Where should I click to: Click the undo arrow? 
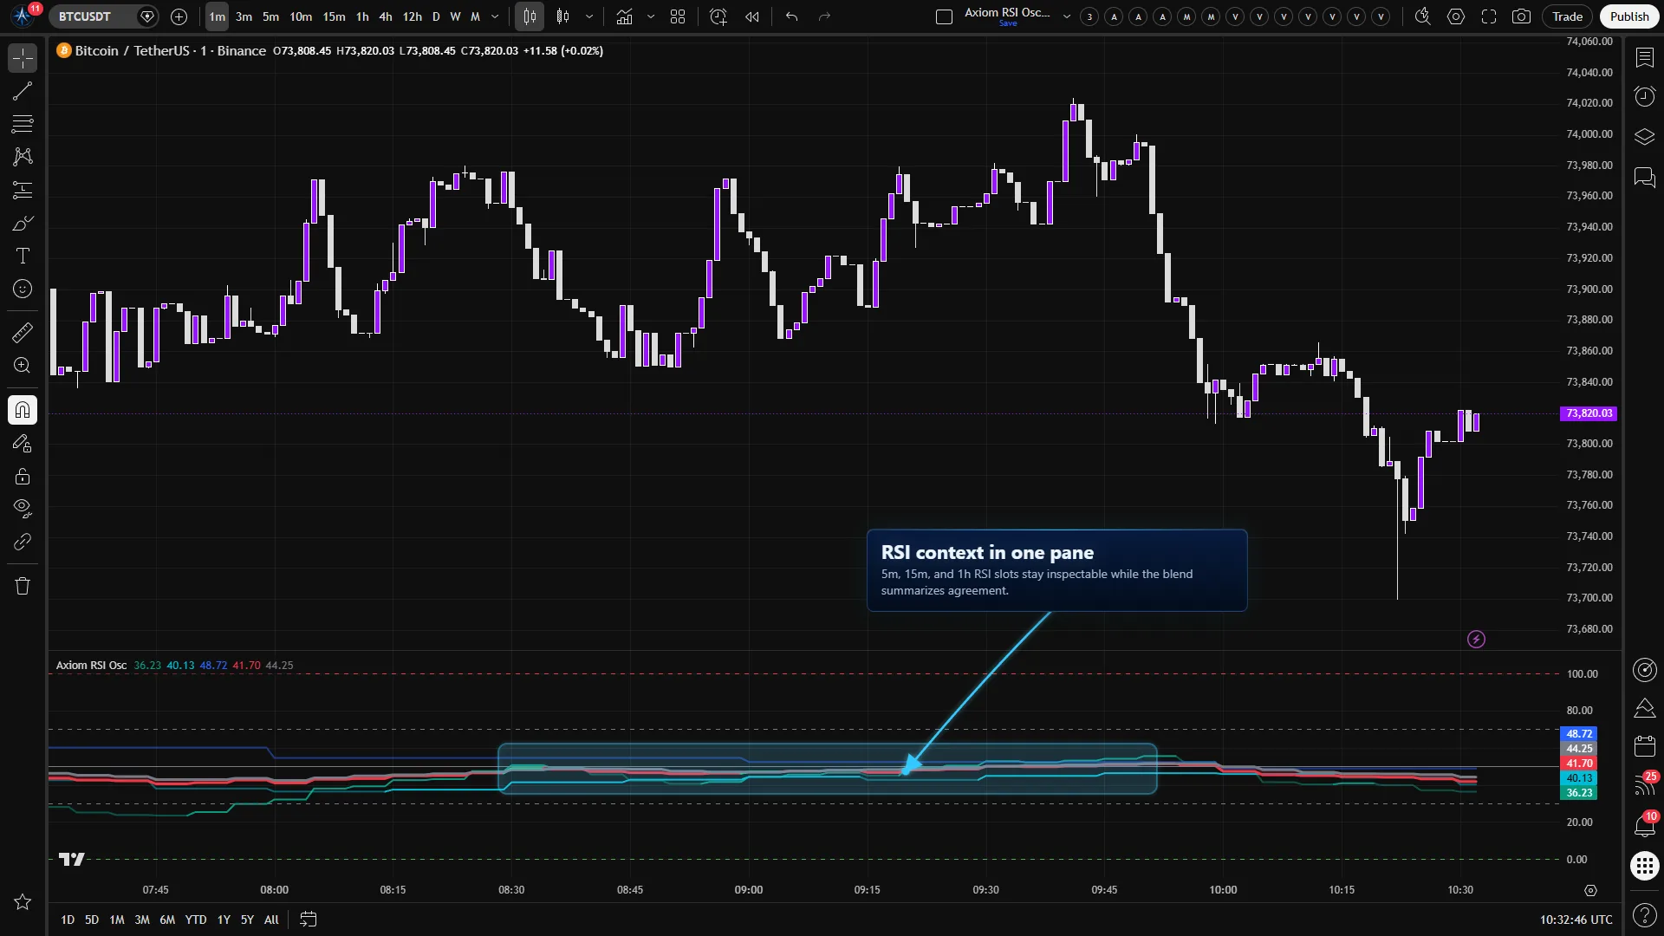791,16
